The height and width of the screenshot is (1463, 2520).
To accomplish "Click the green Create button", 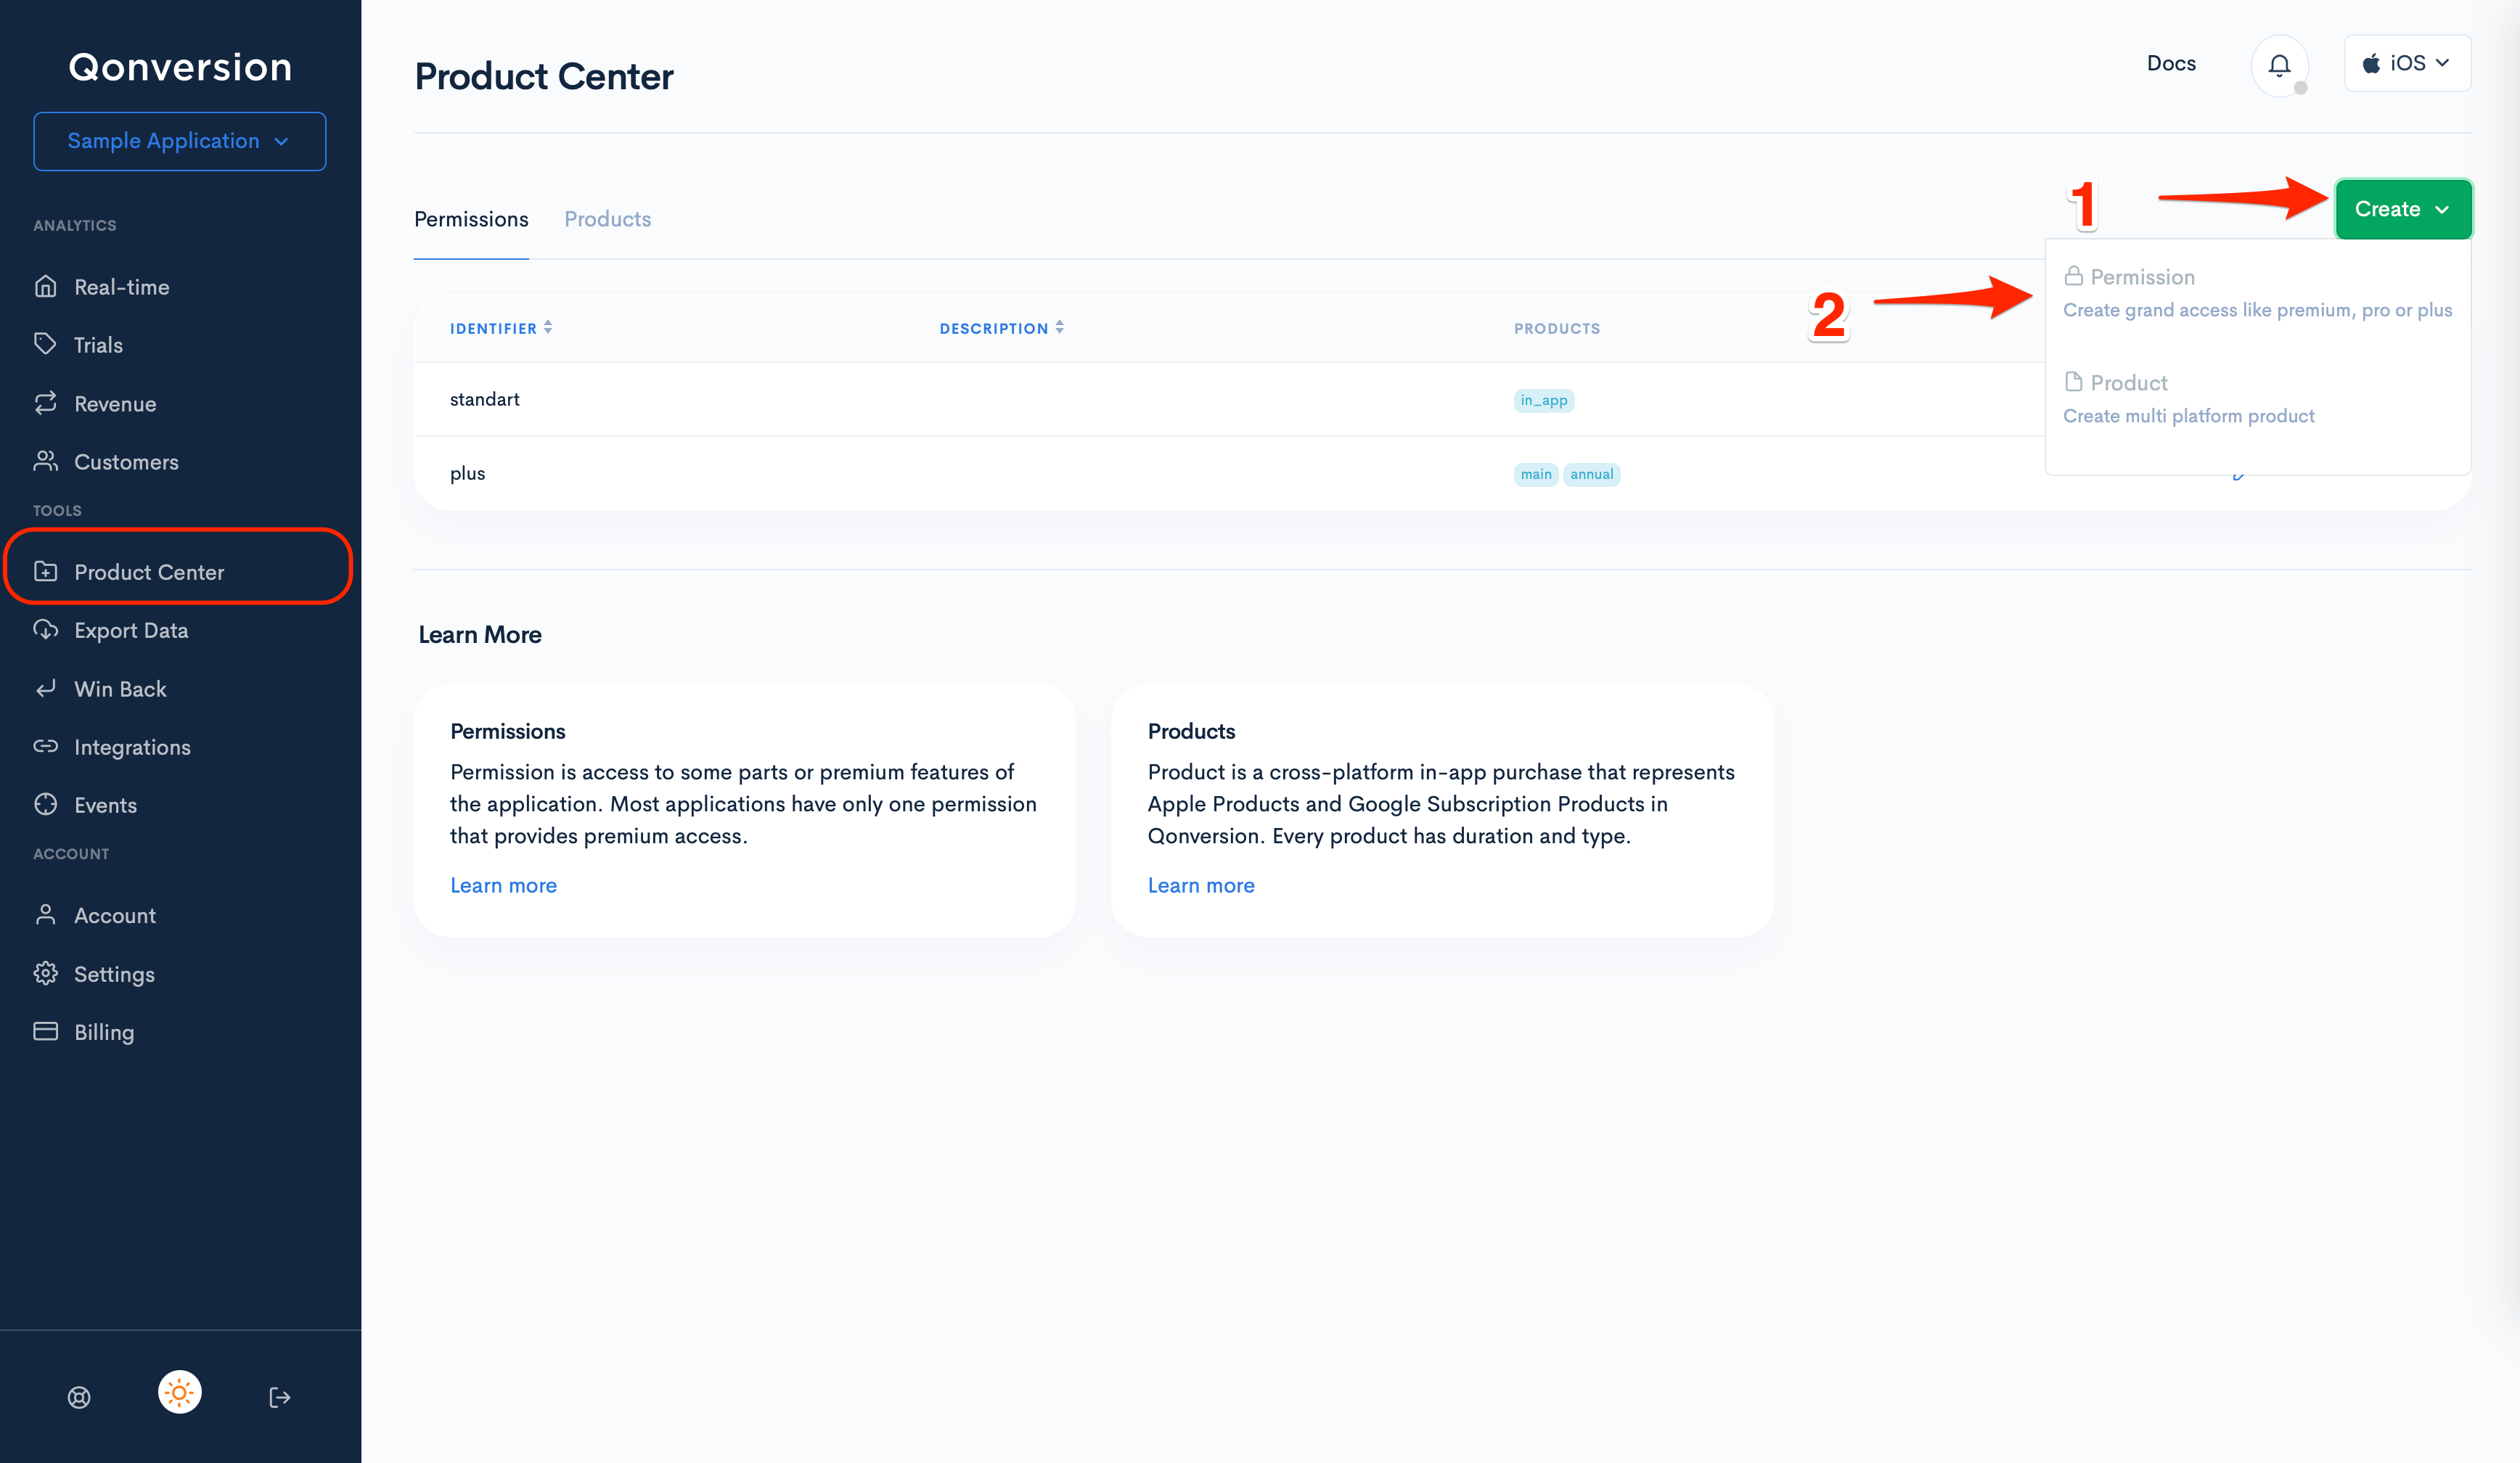I will click(2403, 209).
